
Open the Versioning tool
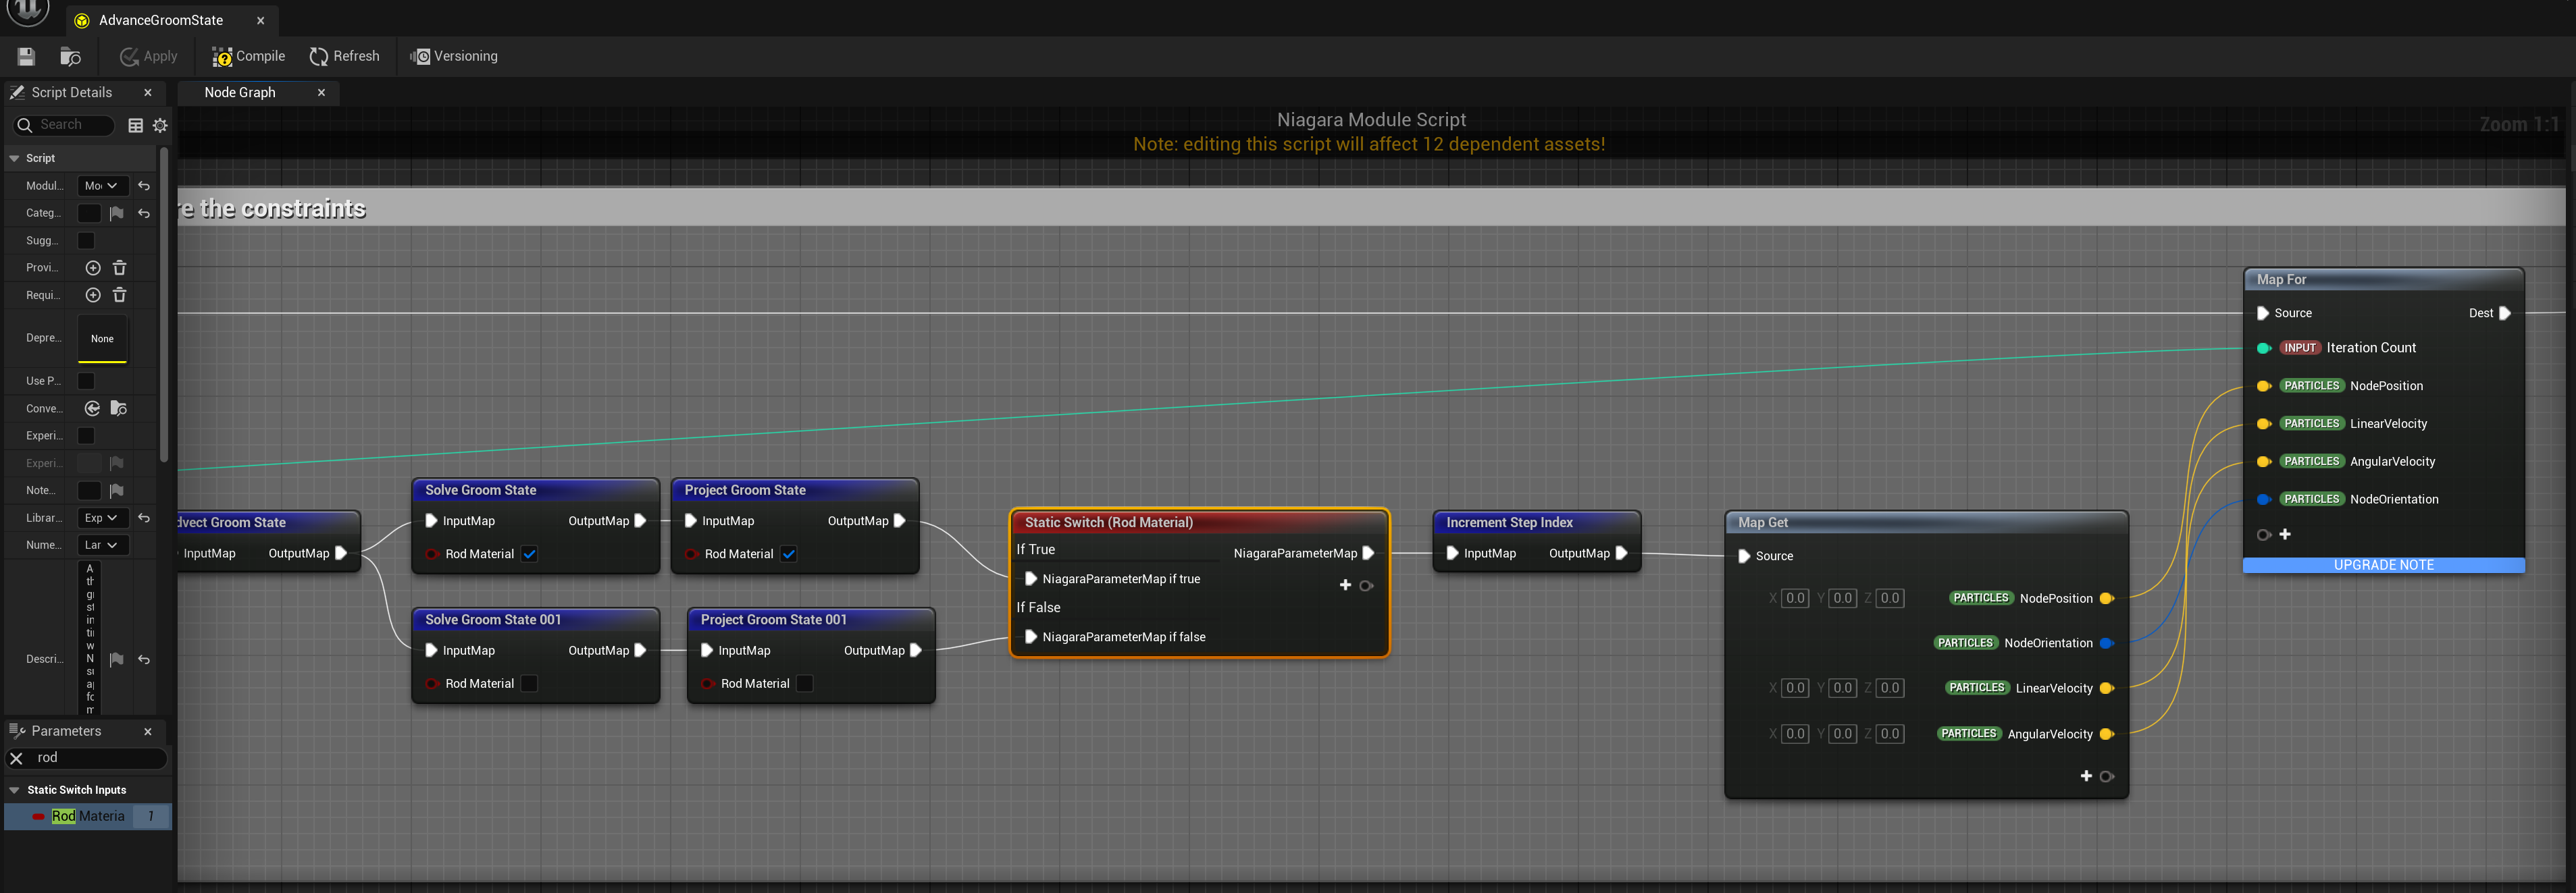coord(454,57)
